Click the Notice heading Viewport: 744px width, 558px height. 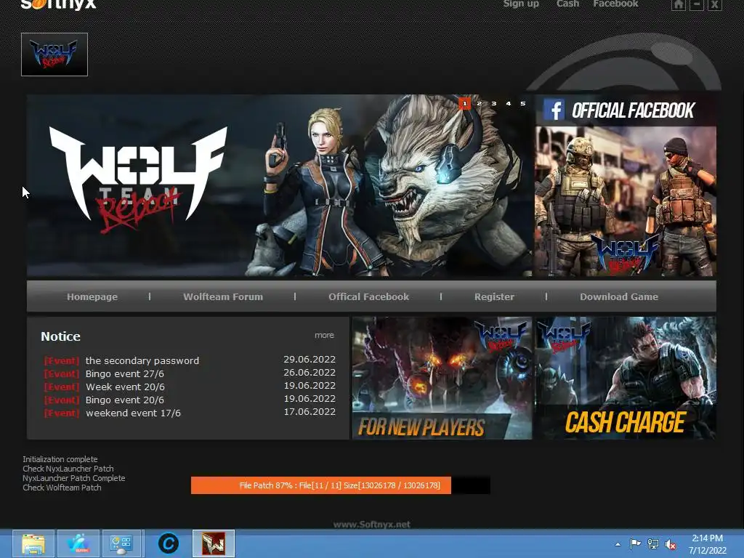(x=61, y=336)
